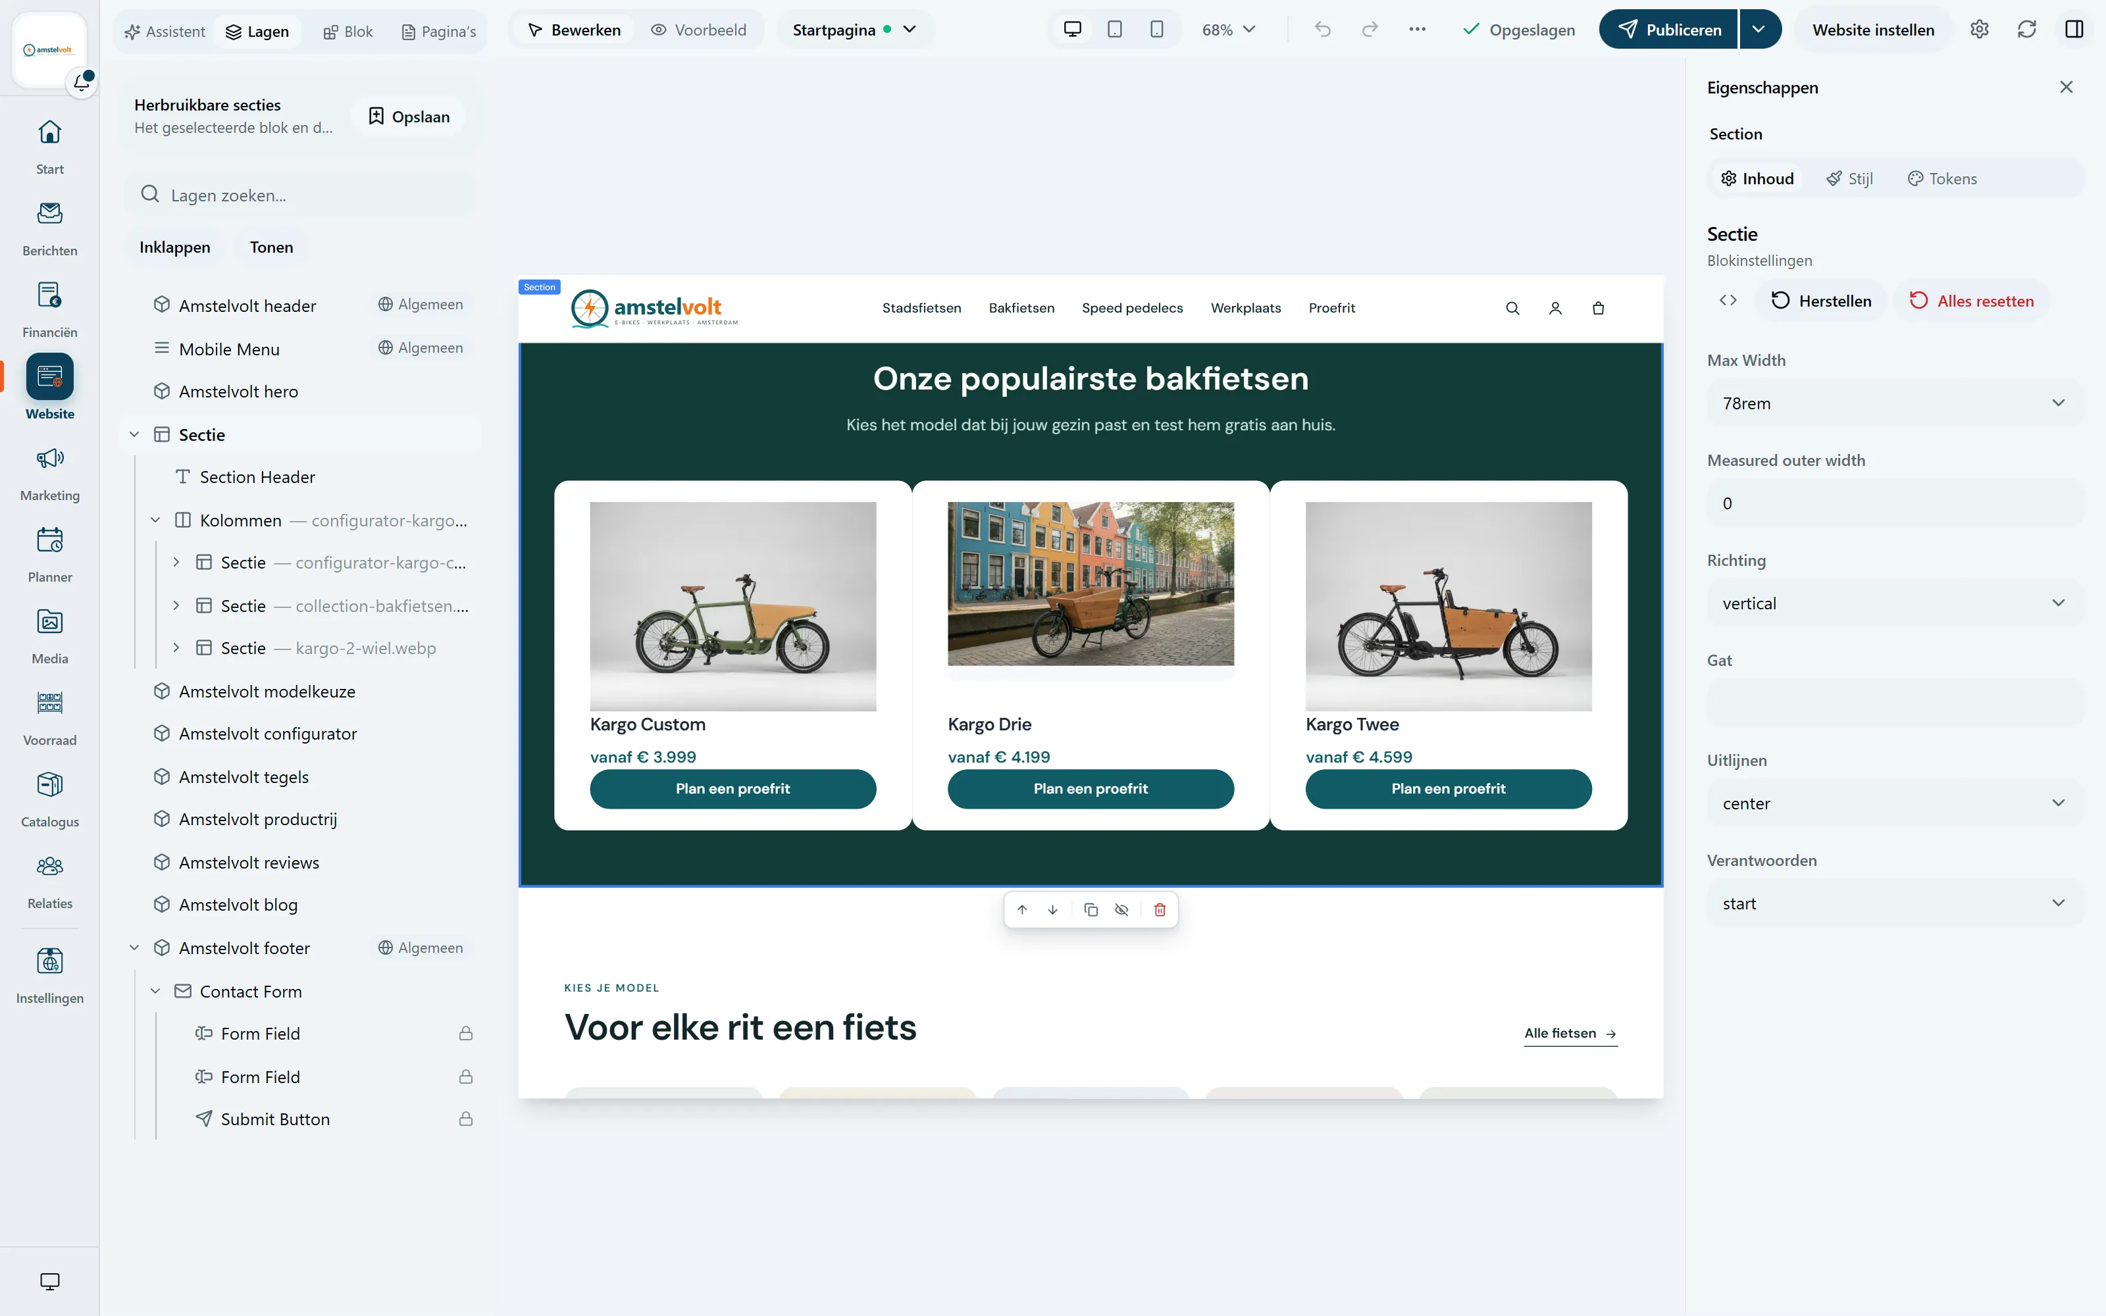Open the notifications bell
Screen dimensions: 2106x1316
[82, 83]
